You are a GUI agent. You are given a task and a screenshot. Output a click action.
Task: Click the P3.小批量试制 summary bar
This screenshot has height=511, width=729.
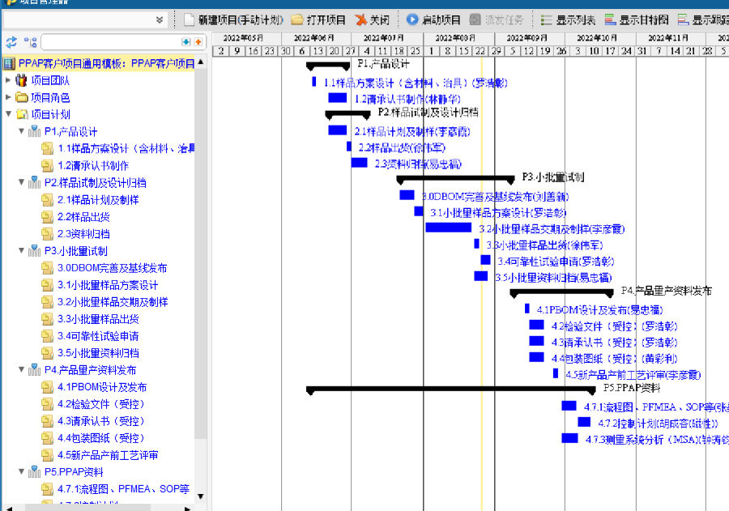coord(455,178)
